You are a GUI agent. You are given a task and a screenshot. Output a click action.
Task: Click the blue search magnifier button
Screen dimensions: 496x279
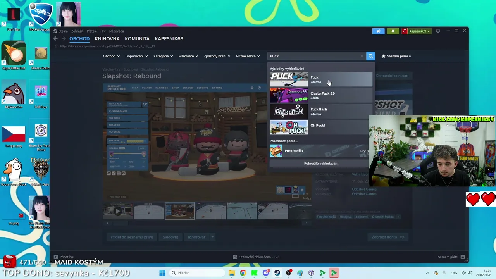(x=370, y=56)
